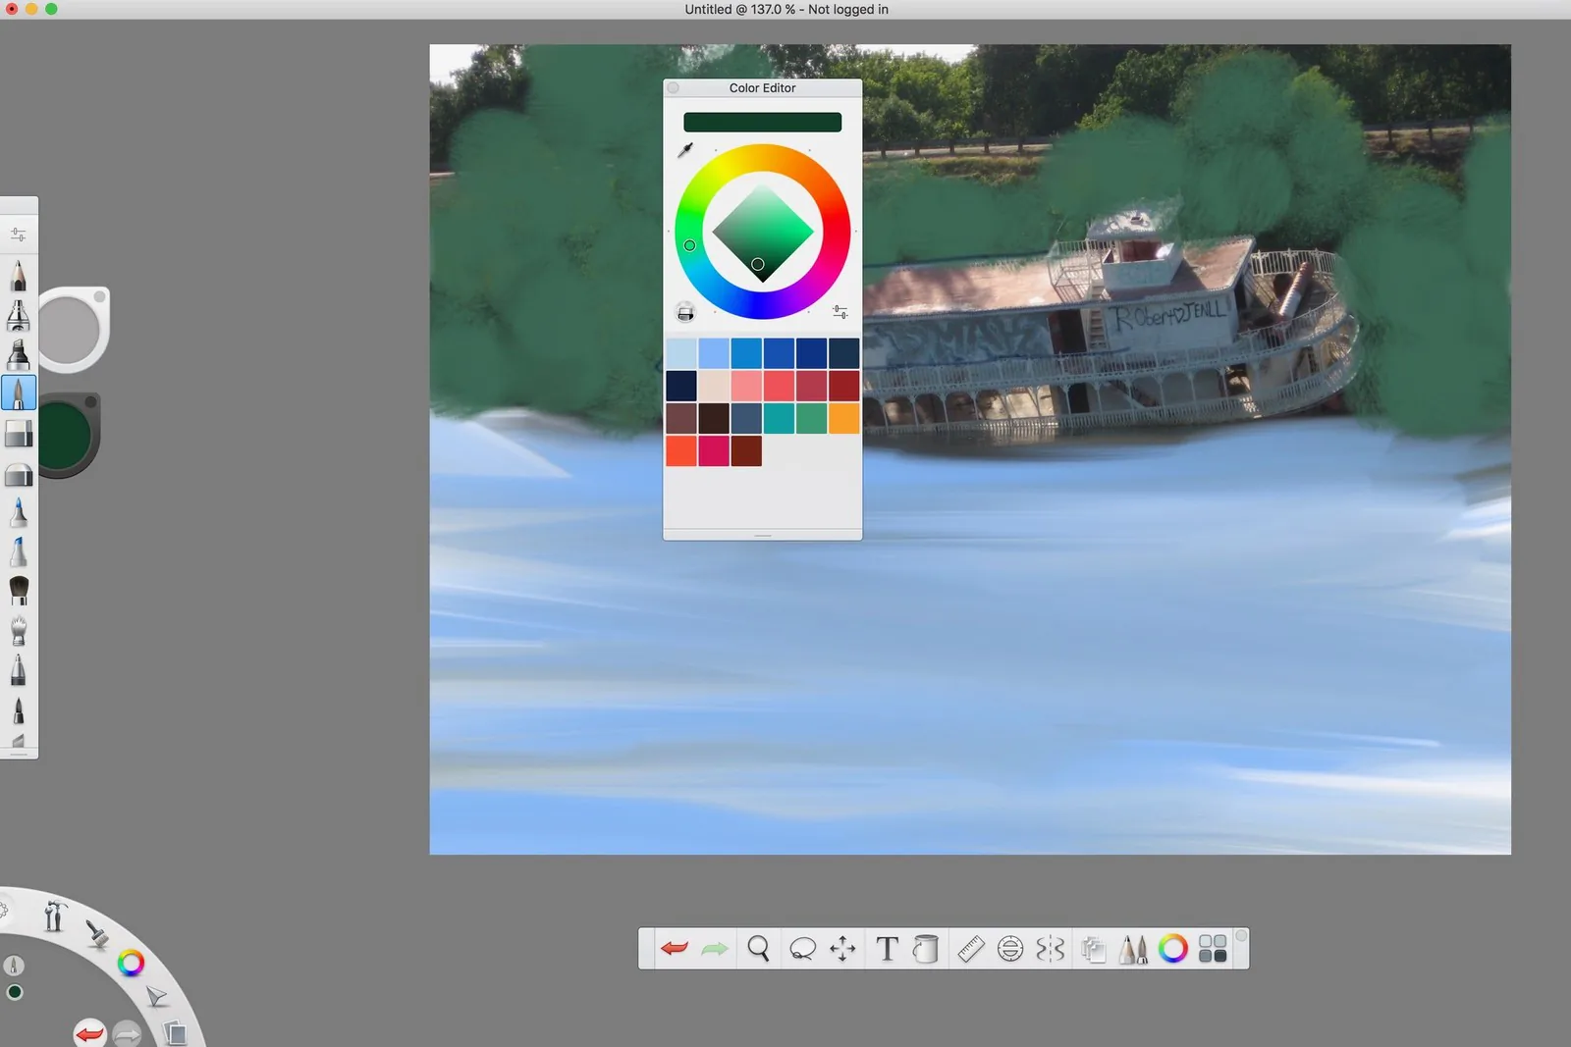Open color sliders icon in Color Editor
Viewport: 1571px width, 1047px height.
[840, 312]
